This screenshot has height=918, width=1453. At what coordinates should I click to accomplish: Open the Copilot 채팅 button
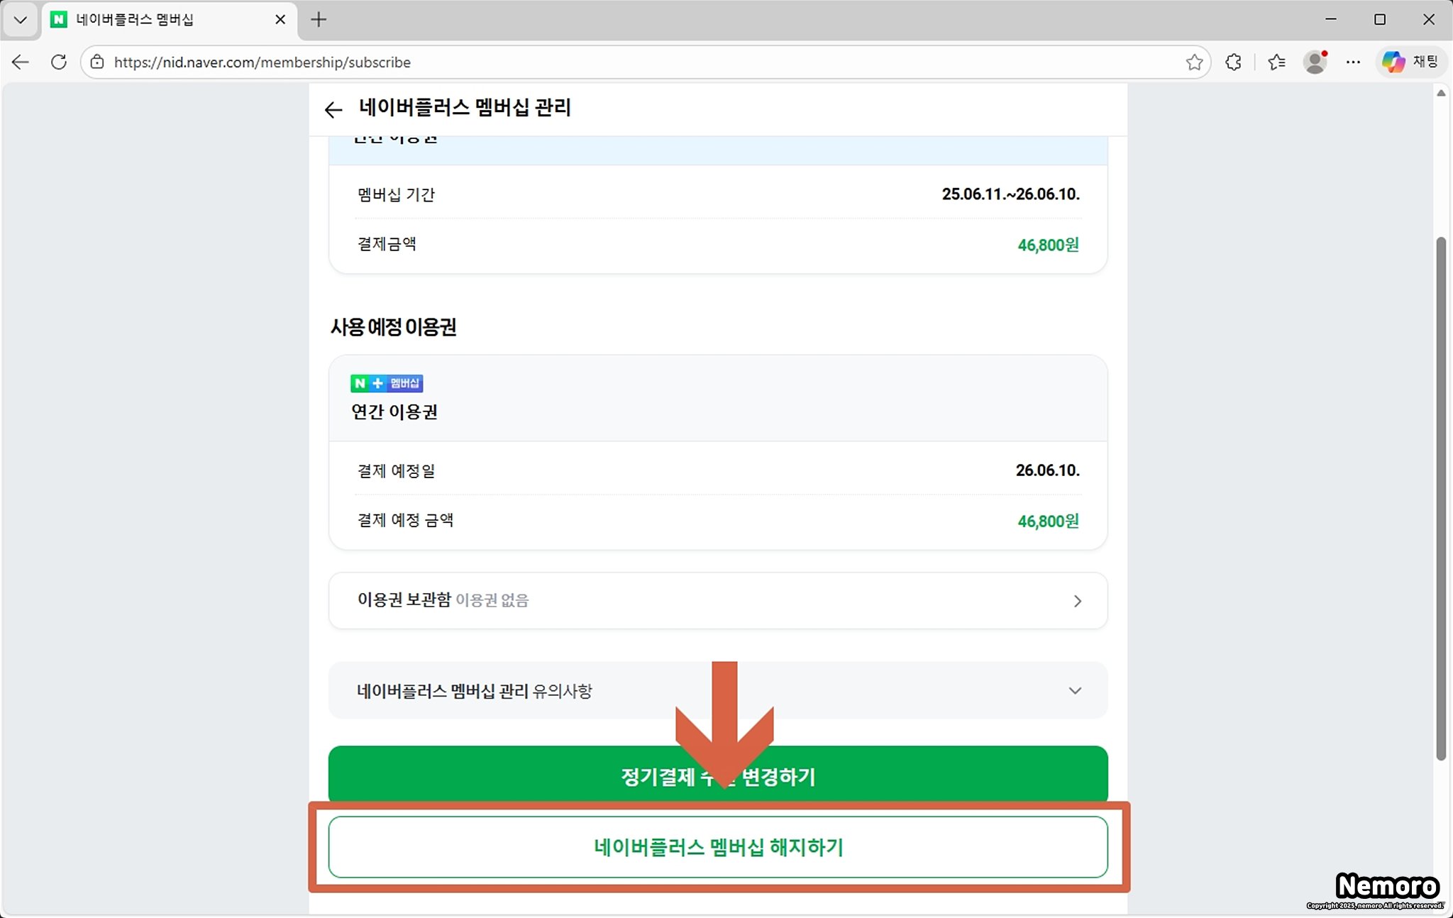(1410, 62)
